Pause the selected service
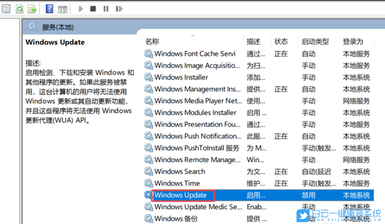The width and height of the screenshot is (385, 224). [x=106, y=8]
